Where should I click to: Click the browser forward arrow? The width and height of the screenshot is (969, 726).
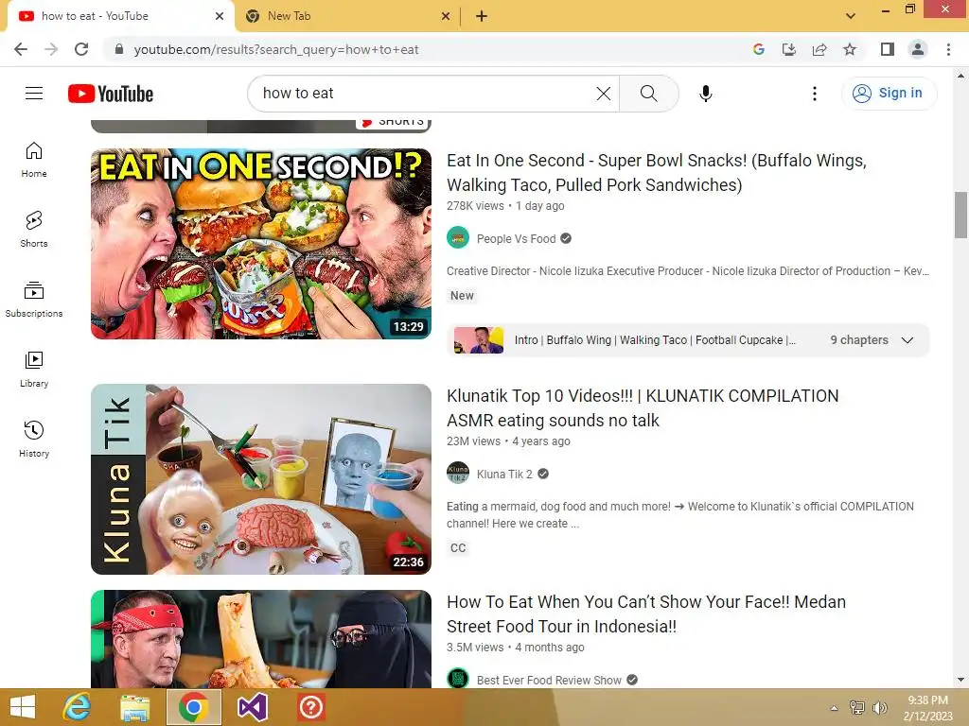[51, 49]
